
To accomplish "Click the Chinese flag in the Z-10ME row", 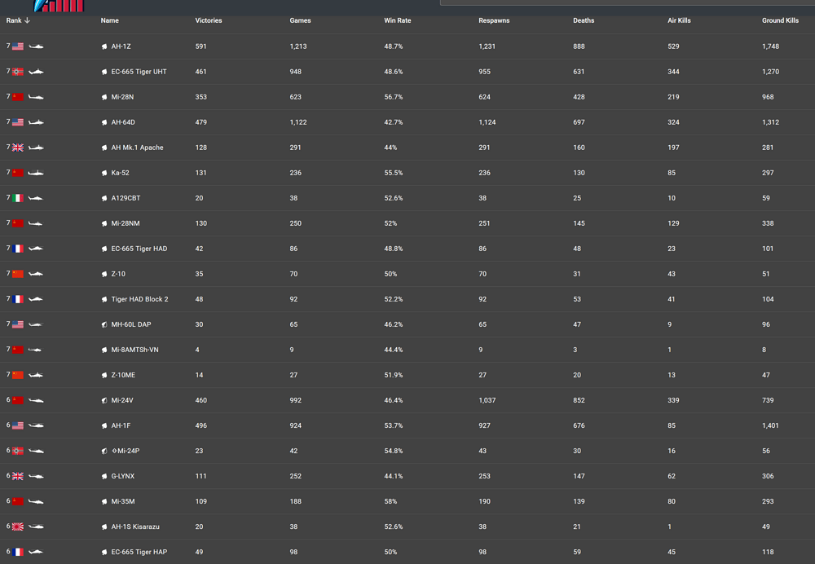I will [18, 375].
